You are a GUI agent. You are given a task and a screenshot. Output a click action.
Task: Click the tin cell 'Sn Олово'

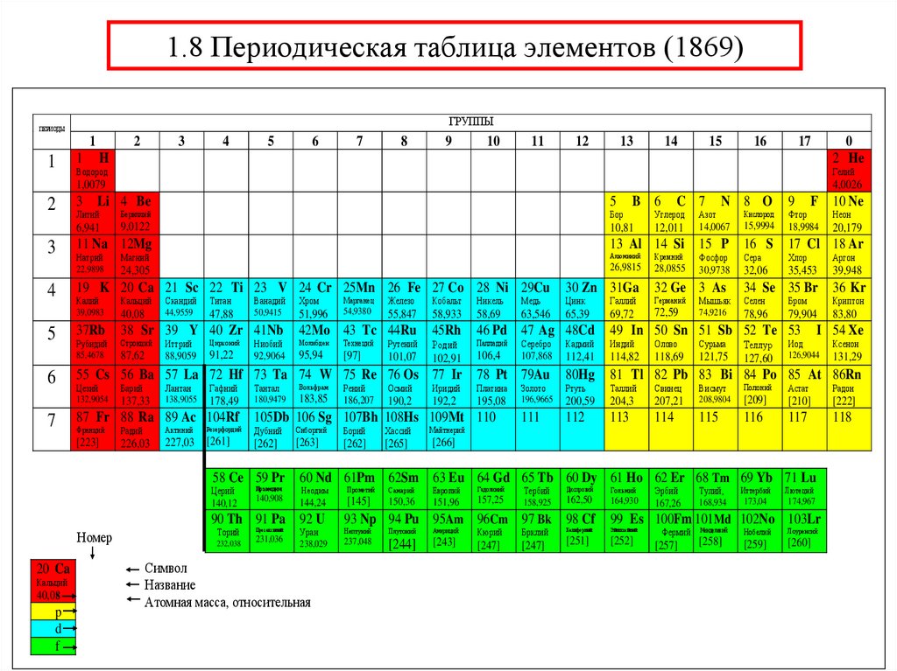pos(671,343)
